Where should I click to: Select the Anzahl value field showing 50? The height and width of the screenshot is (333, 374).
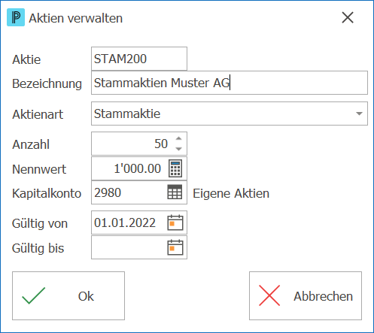(139, 144)
